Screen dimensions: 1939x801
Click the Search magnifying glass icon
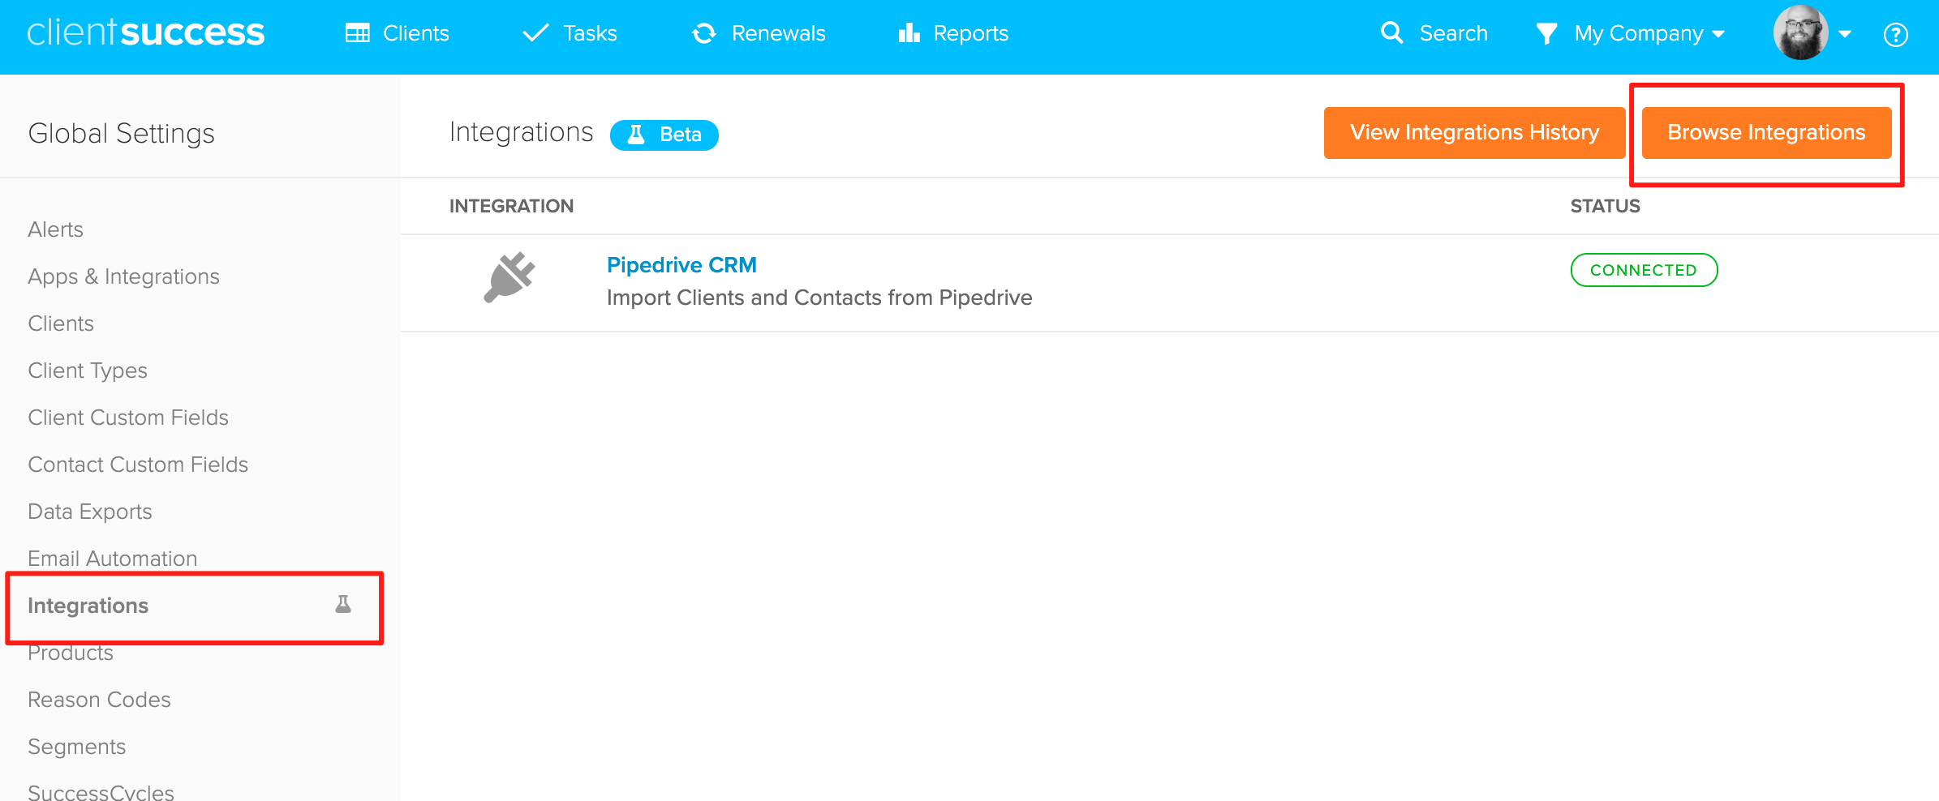tap(1392, 33)
